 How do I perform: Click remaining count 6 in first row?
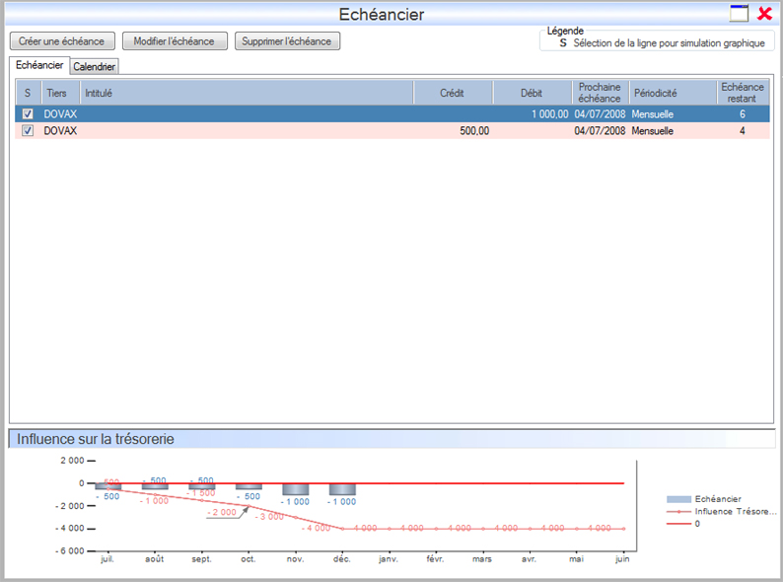tap(743, 114)
